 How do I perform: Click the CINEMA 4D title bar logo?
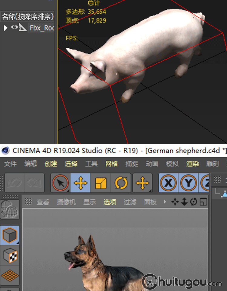point(5,151)
